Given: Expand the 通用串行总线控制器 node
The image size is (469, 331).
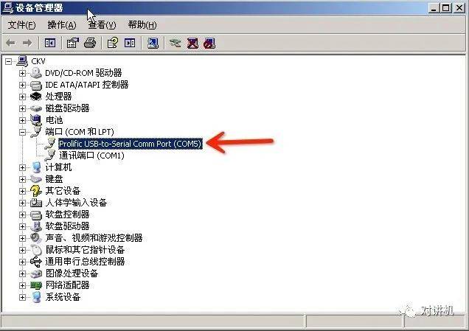Looking at the screenshot, I should click(22, 262).
